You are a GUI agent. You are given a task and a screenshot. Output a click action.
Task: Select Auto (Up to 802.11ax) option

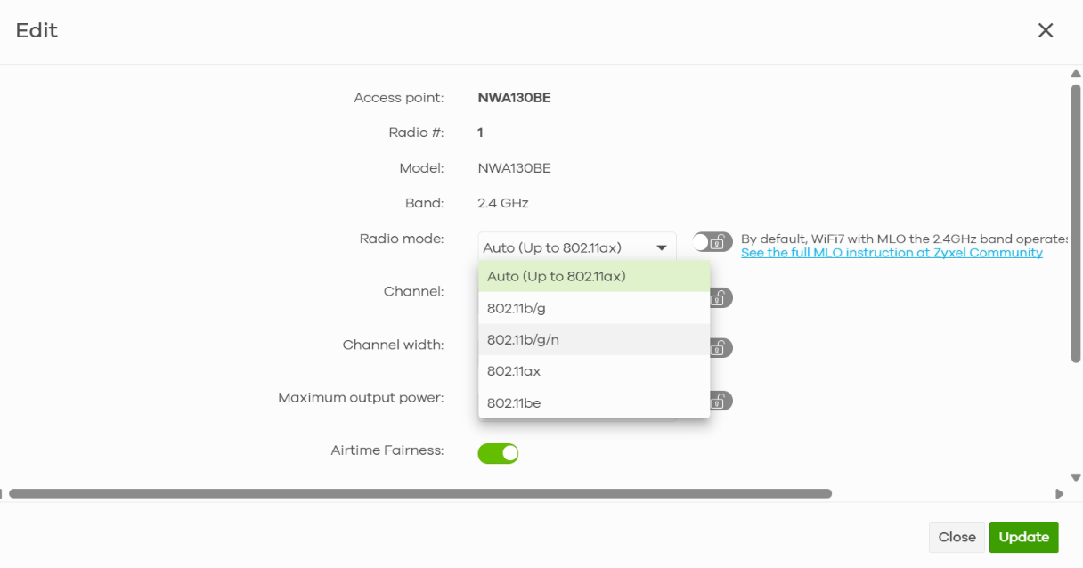click(594, 277)
